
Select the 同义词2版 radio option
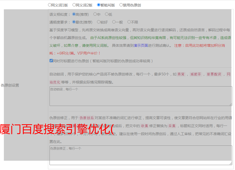74,5
